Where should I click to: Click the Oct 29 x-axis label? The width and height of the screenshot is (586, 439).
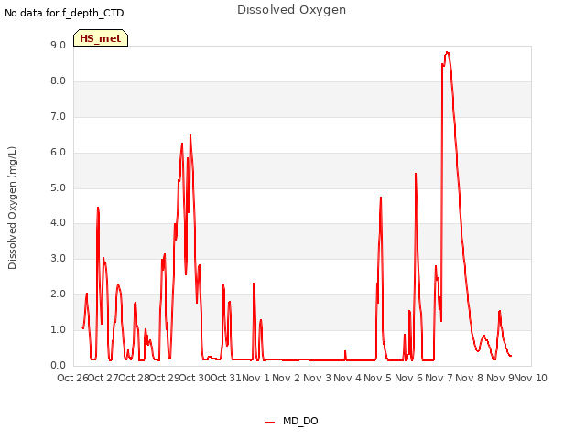pyautogui.click(x=165, y=378)
